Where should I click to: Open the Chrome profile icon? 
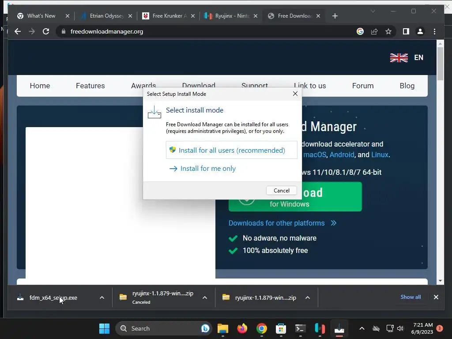click(x=420, y=31)
